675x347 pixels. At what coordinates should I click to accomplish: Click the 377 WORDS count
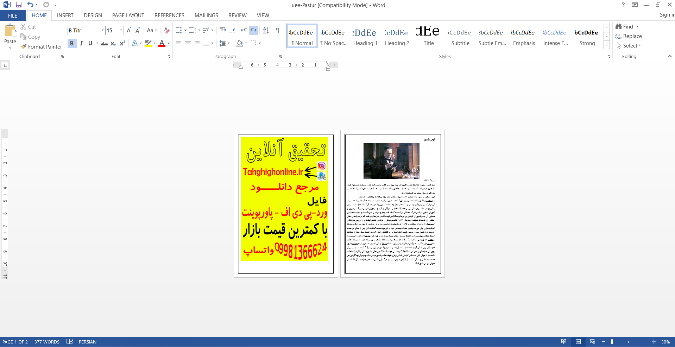(47, 342)
